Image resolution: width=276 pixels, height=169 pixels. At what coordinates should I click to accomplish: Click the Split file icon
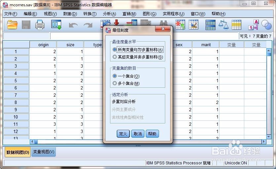[x=210, y=25]
